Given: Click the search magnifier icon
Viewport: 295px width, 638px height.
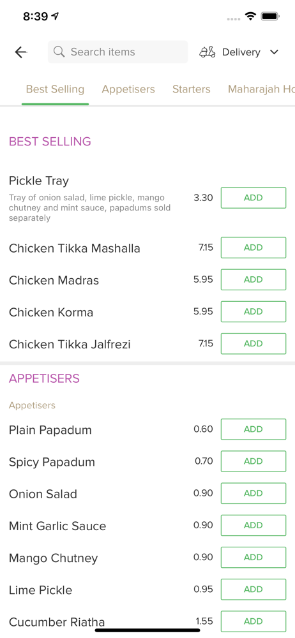Looking at the screenshot, I should (59, 52).
